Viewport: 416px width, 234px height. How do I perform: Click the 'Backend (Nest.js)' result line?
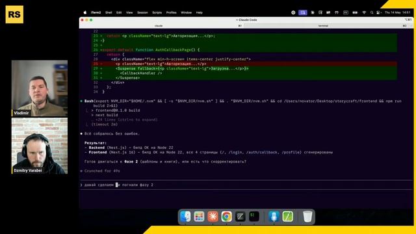click(129, 148)
